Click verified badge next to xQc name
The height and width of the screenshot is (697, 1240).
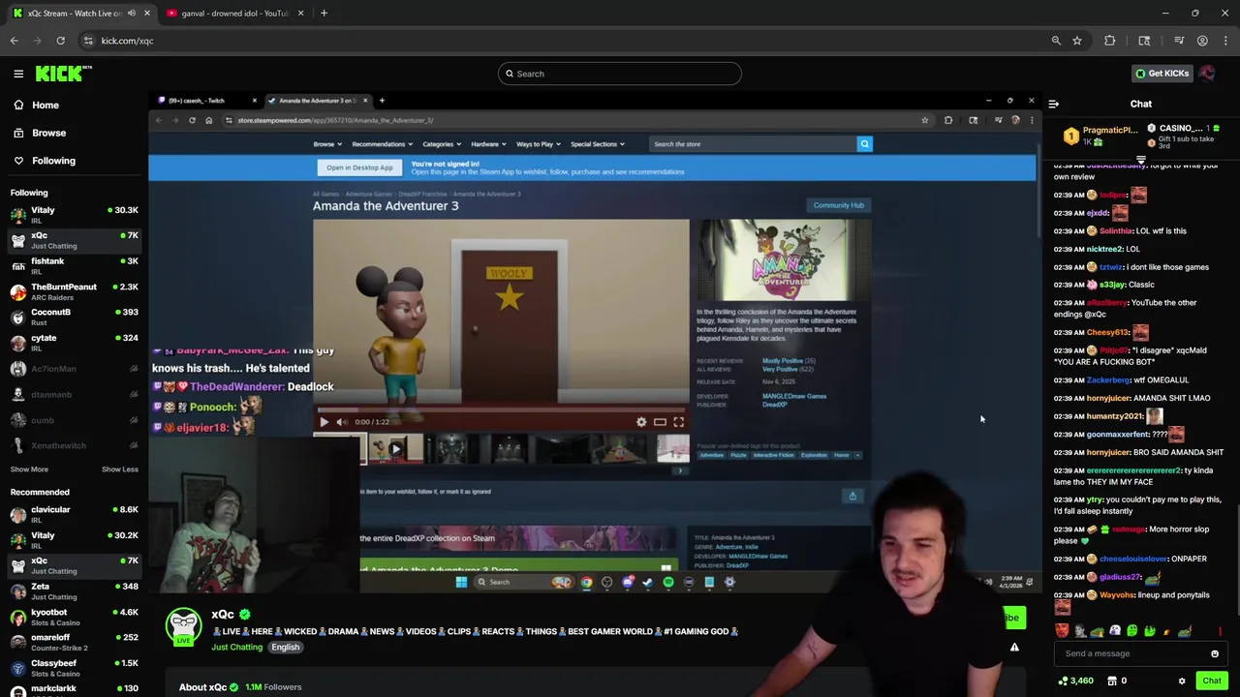pyautogui.click(x=244, y=615)
